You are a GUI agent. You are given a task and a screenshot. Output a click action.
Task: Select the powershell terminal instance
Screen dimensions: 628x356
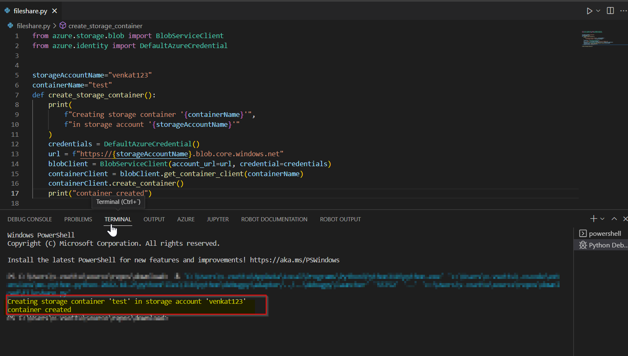coord(601,233)
